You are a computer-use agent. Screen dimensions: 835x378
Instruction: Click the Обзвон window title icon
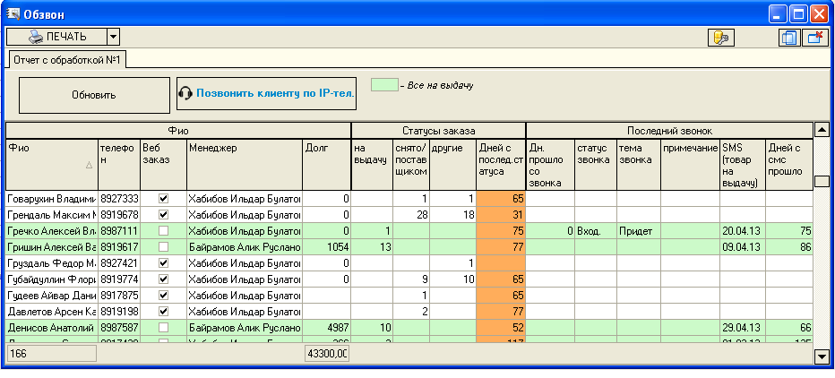coord(13,13)
